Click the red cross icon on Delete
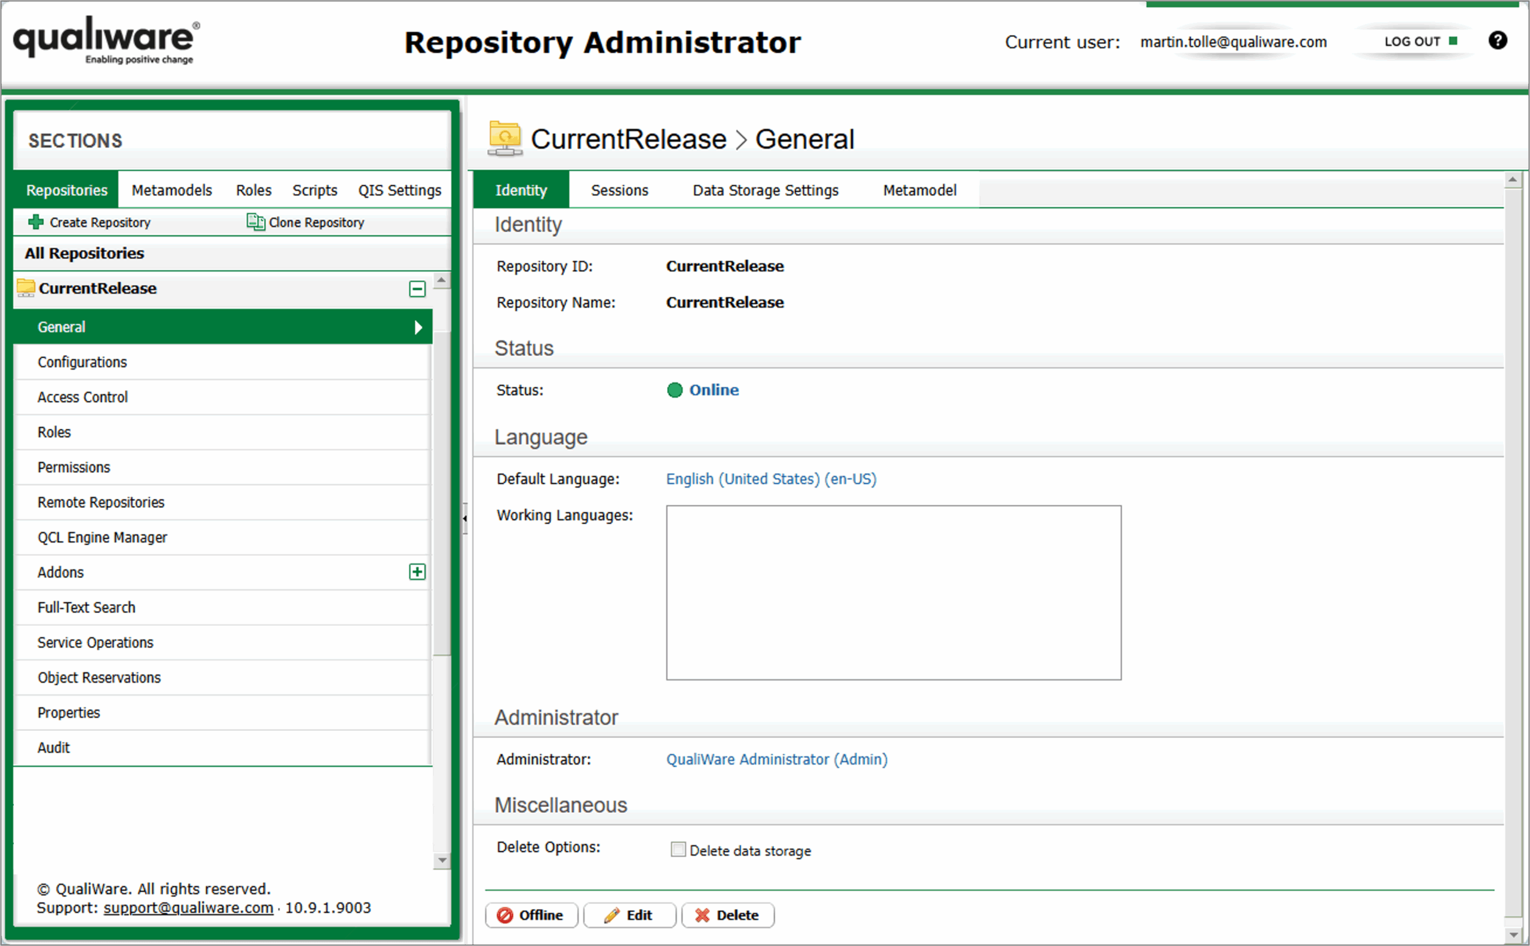 703,916
